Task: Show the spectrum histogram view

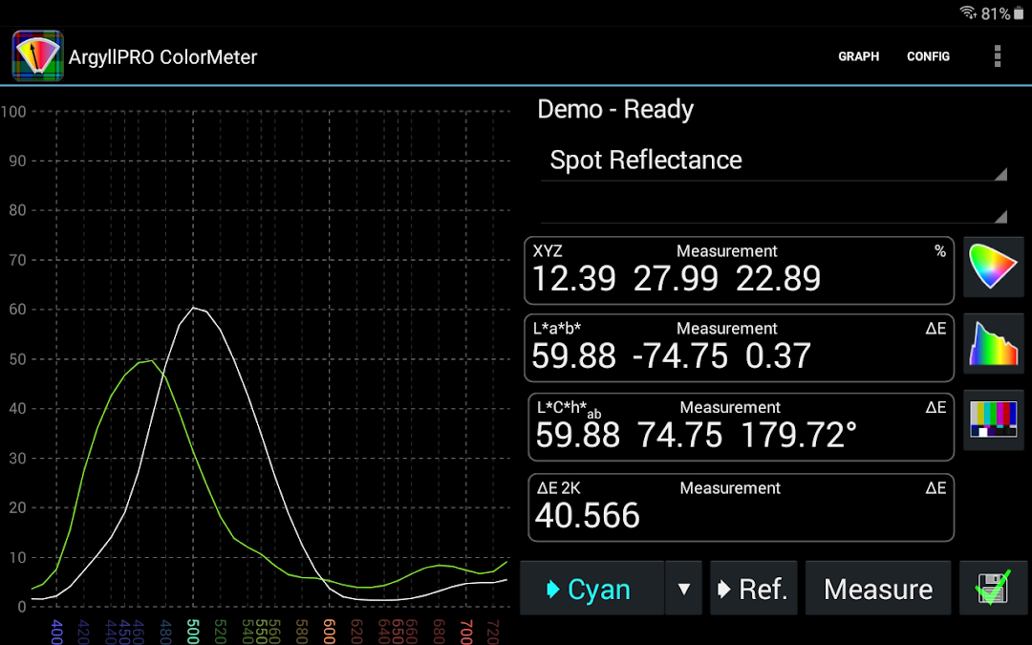Action: 993,344
